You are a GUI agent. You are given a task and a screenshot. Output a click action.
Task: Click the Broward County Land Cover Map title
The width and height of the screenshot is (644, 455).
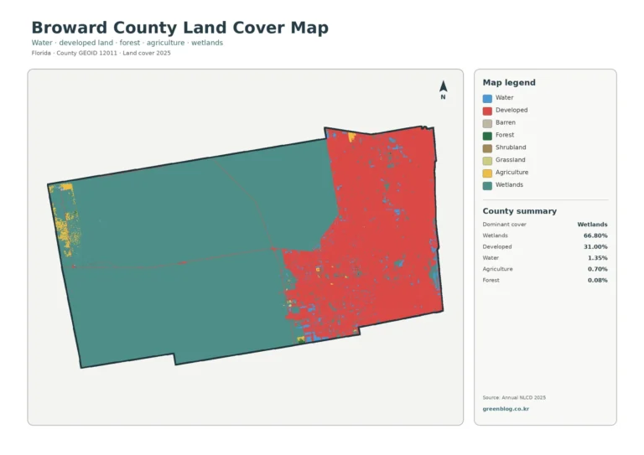[180, 28]
